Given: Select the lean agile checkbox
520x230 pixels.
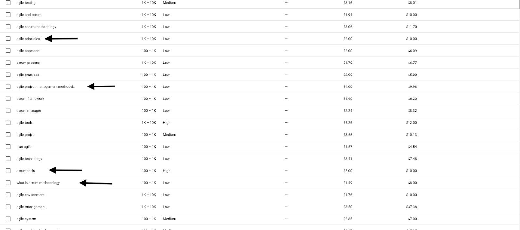Looking at the screenshot, I should (x=8, y=147).
